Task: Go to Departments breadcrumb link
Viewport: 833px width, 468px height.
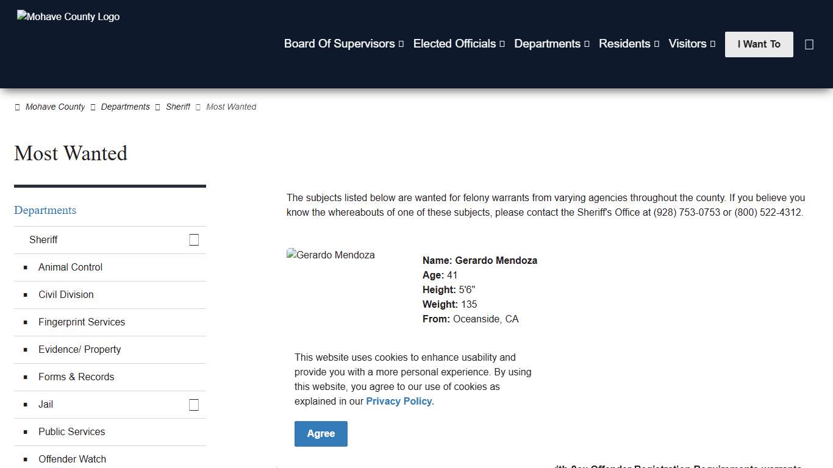Action: pos(125,107)
